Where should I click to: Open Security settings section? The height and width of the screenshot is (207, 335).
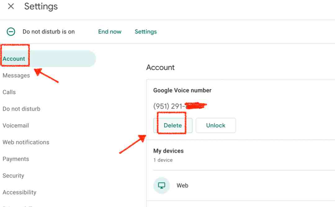click(13, 176)
